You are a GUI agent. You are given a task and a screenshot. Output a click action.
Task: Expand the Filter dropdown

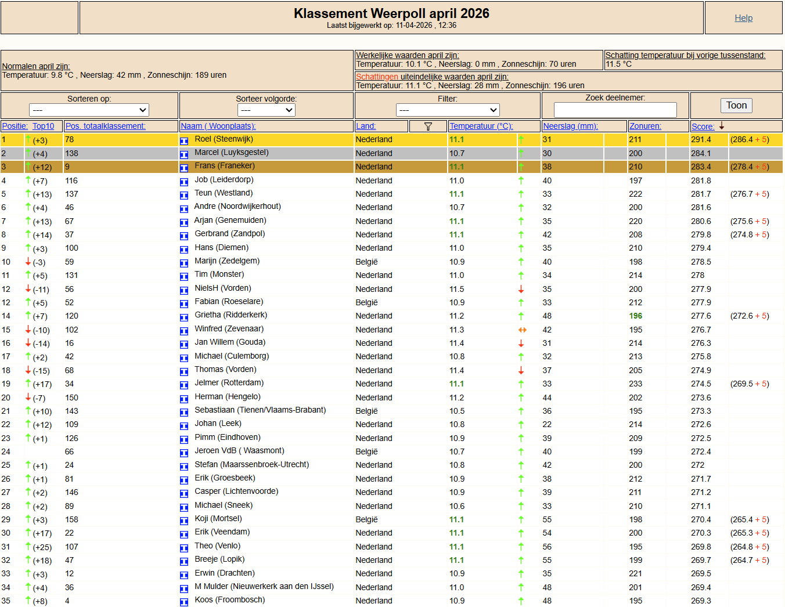tap(447, 110)
